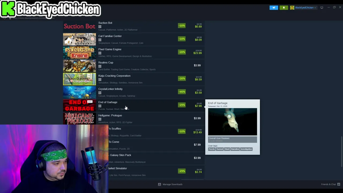This screenshot has width=343, height=193.
Task: Click the Hellgame: Prologue title
Action: click(x=110, y=115)
